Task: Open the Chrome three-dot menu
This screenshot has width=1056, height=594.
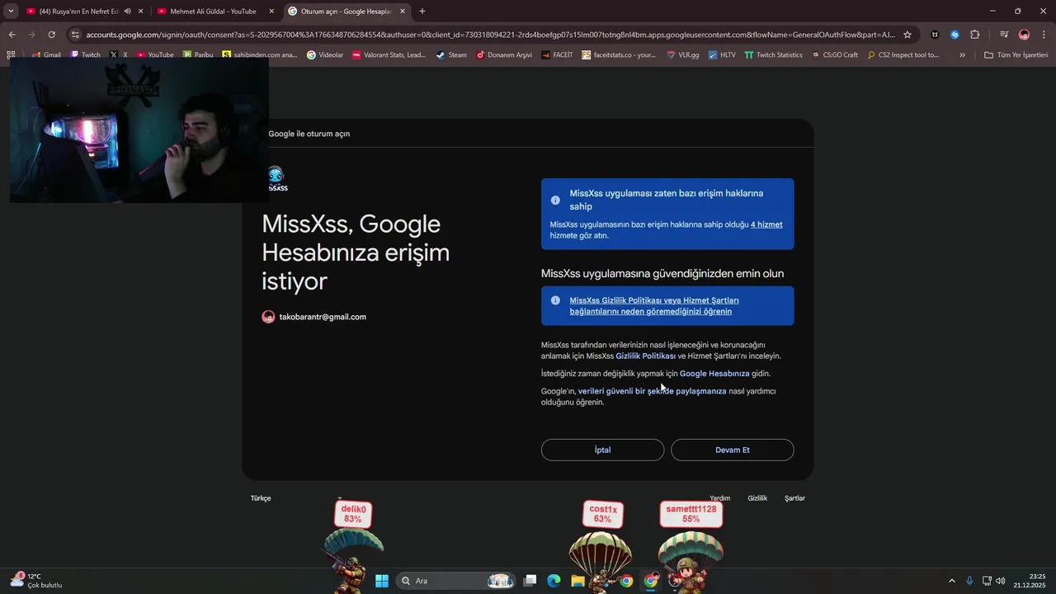Action: (x=1044, y=35)
